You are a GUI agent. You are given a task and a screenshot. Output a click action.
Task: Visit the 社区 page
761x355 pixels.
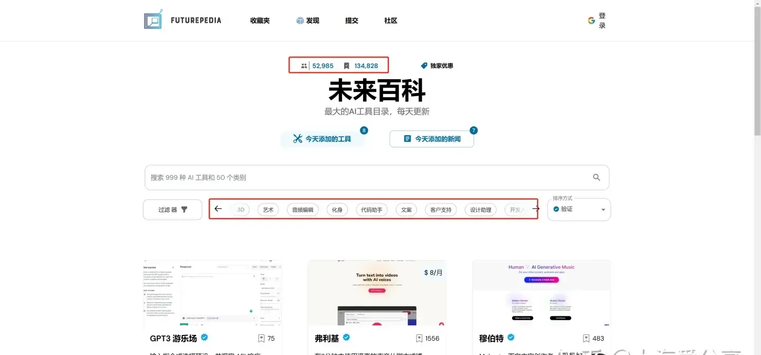coord(391,21)
